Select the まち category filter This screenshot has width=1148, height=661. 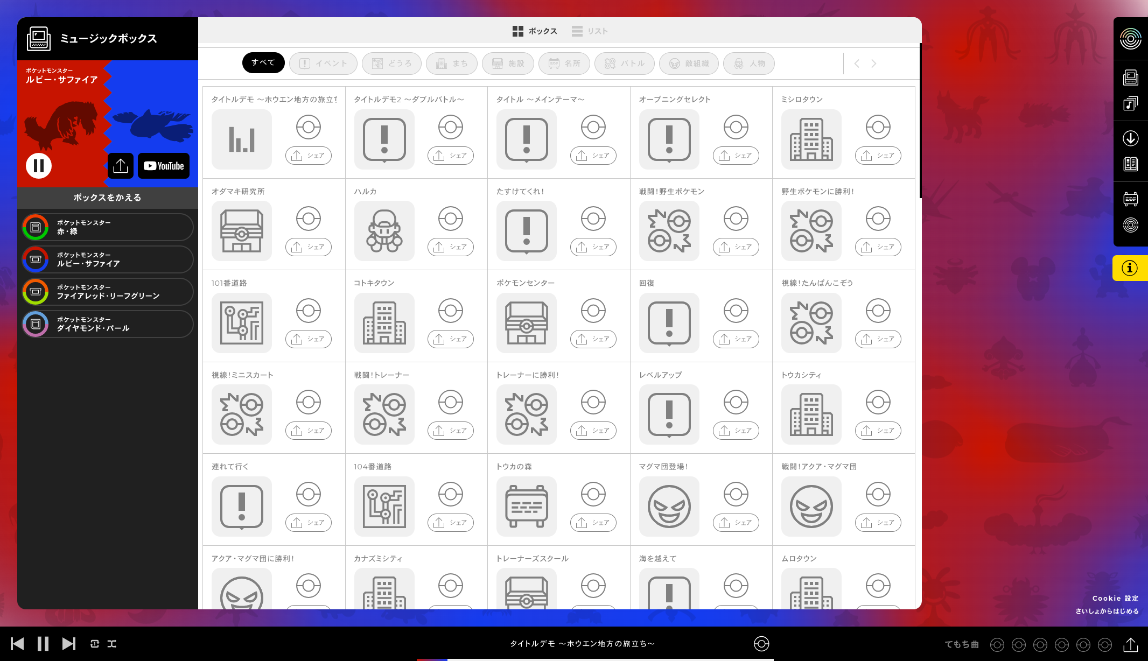click(x=451, y=64)
